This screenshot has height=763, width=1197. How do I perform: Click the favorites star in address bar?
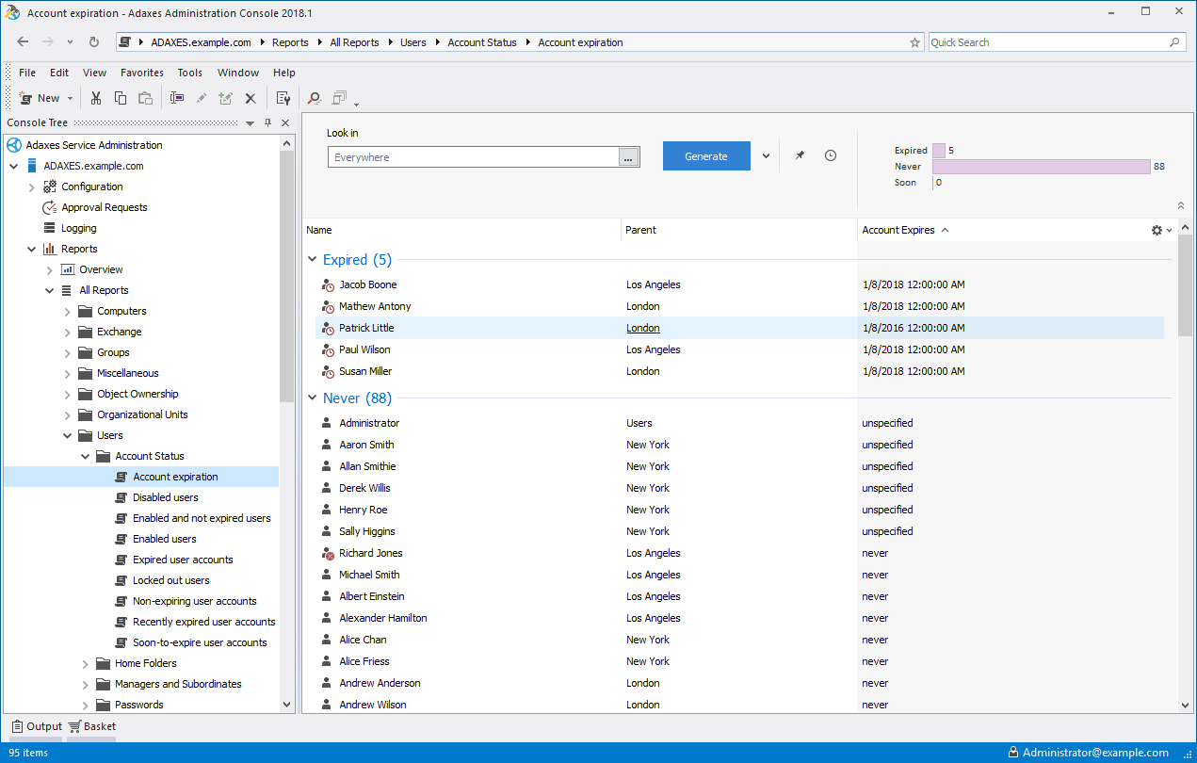(x=914, y=42)
